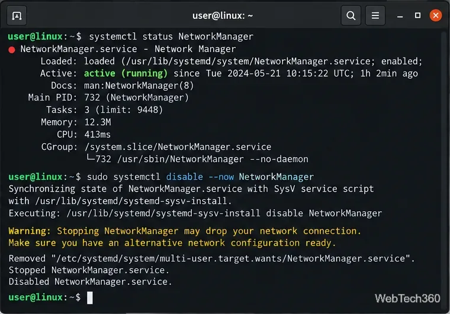This screenshot has height=314, width=450.
Task: Click the Memory value "12.3M"
Action: [98, 122]
